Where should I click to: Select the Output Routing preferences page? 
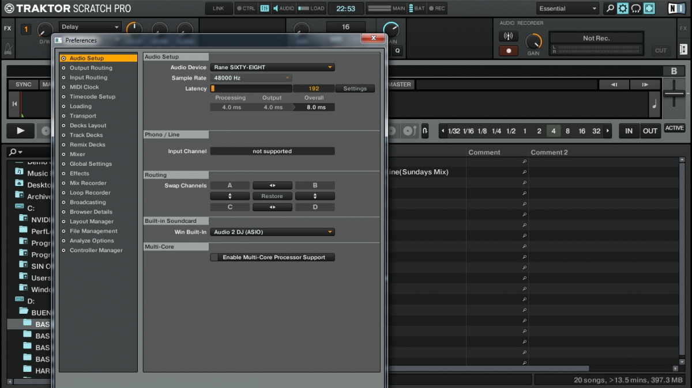tap(91, 68)
